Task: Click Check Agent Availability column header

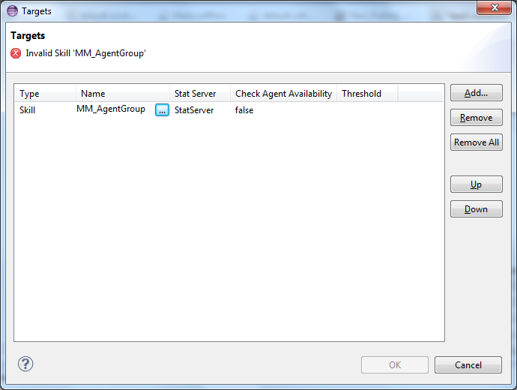Action: pos(283,94)
